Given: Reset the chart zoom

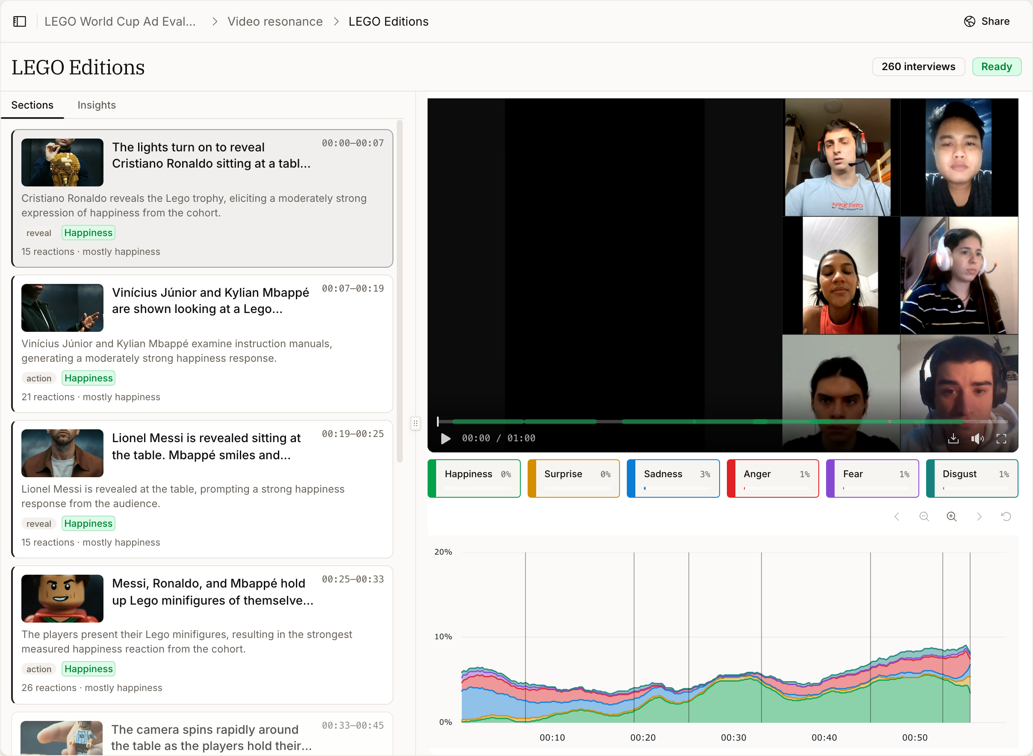Looking at the screenshot, I should (x=1006, y=516).
